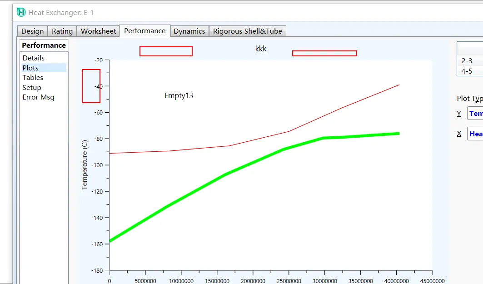Image resolution: width=483 pixels, height=284 pixels.
Task: Open the Rating tab
Action: point(62,31)
